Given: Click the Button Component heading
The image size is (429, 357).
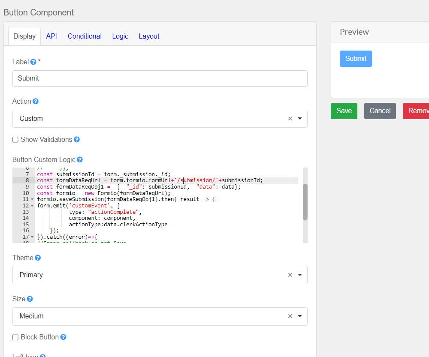Looking at the screenshot, I should click(39, 12).
